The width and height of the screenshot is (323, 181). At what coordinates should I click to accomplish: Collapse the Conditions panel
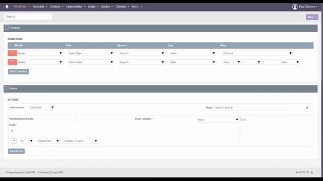(7, 28)
